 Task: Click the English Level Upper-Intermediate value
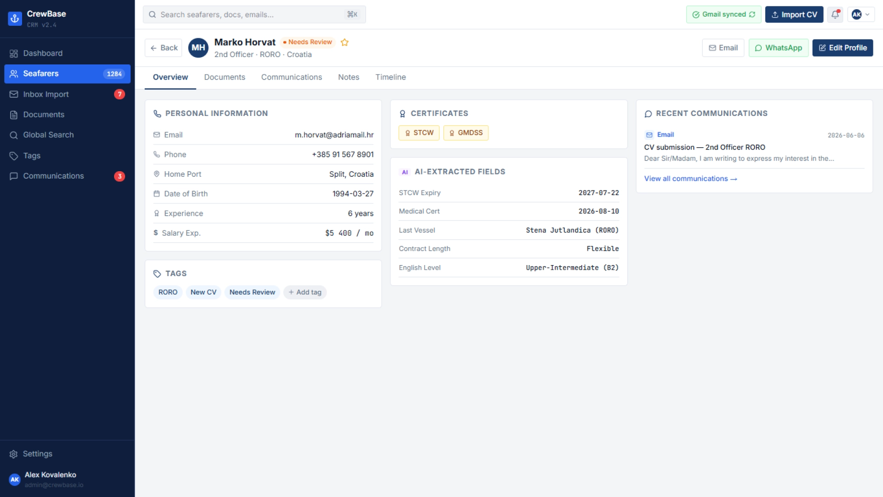pyautogui.click(x=572, y=268)
